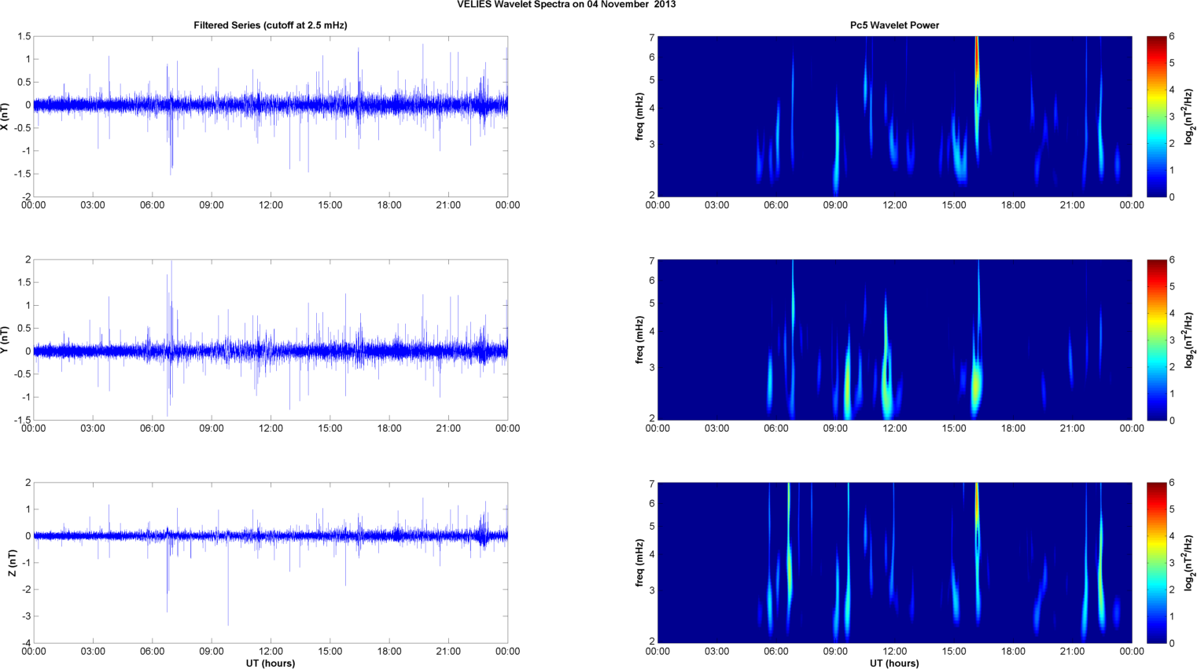Click the VELIES Wavelet Spectra main title
Image resolution: width=1197 pixels, height=669 pixels.
point(566,5)
